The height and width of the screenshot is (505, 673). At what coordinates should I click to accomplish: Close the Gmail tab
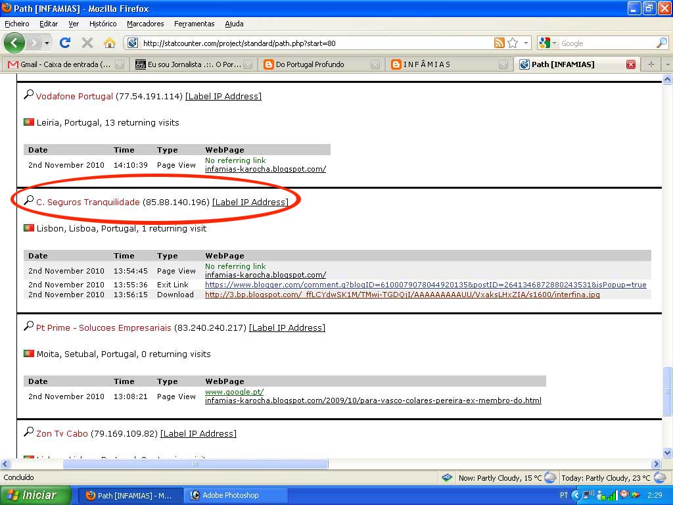coord(120,64)
